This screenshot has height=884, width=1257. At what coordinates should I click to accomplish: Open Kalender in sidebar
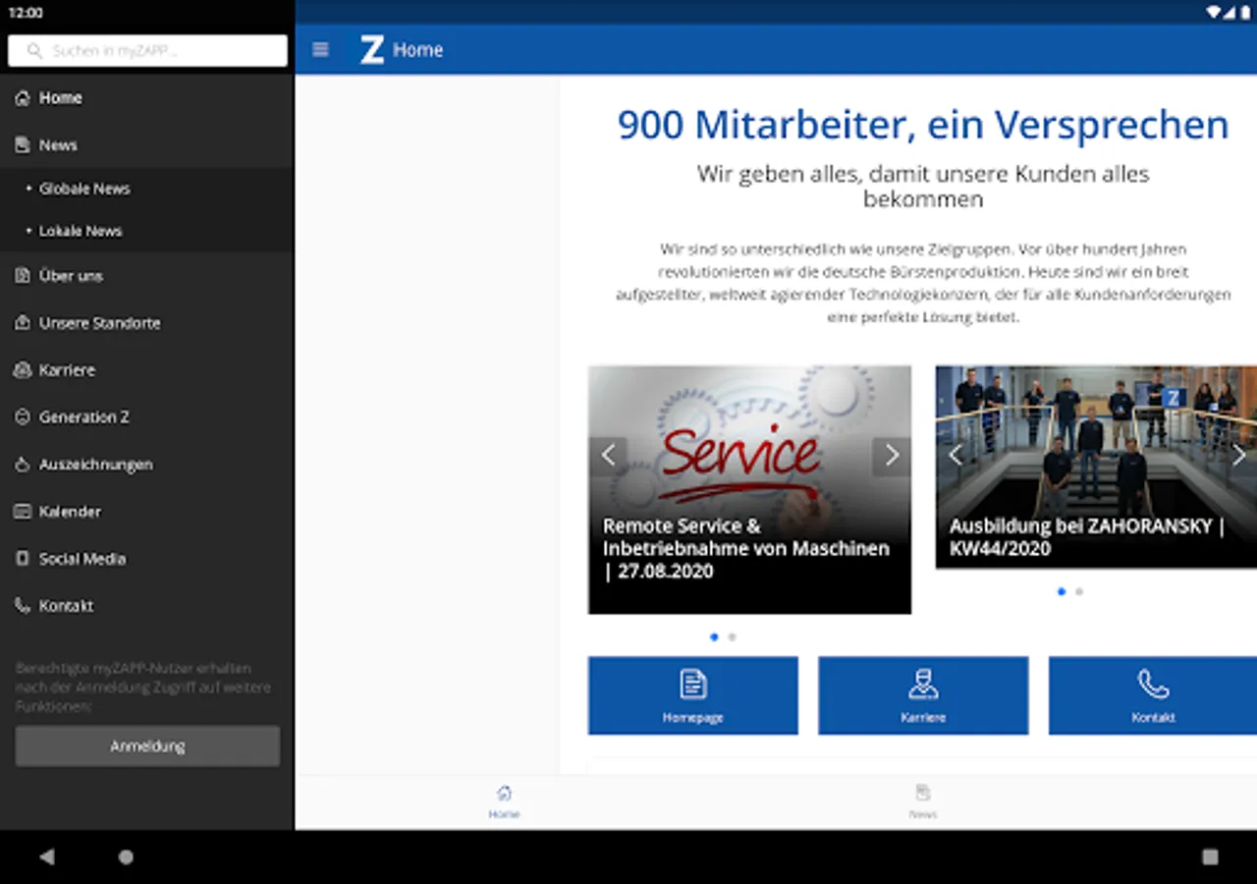coord(147,512)
